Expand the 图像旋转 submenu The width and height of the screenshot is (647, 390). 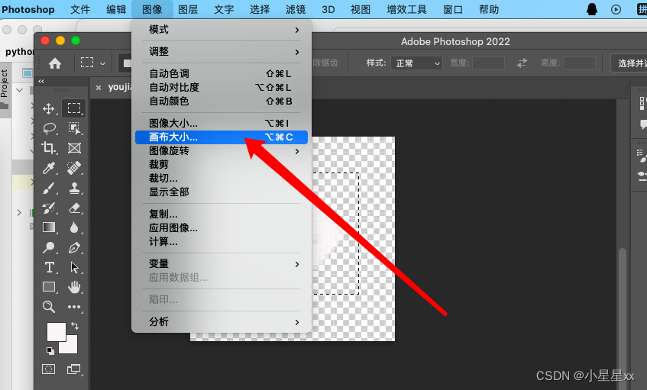[222, 151]
